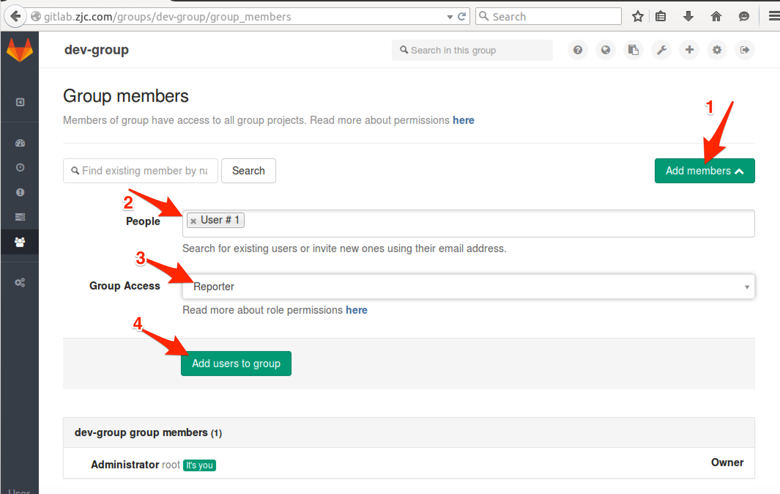Remove User #1 from People field
The width and height of the screenshot is (780, 494).
[194, 220]
